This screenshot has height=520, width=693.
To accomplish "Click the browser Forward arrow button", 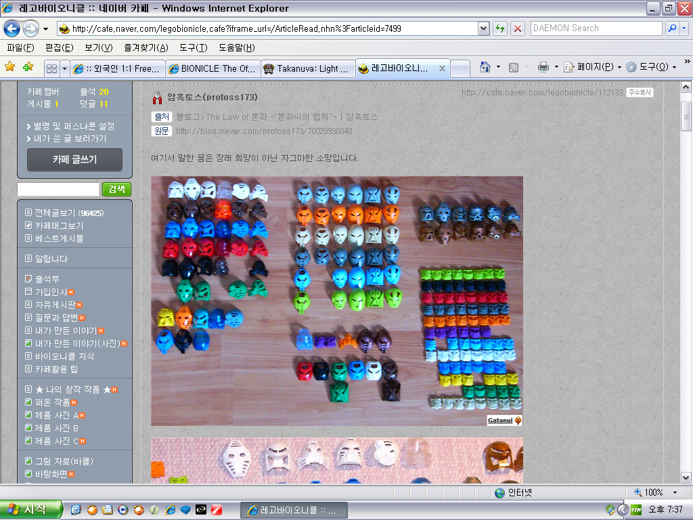I will [31, 29].
